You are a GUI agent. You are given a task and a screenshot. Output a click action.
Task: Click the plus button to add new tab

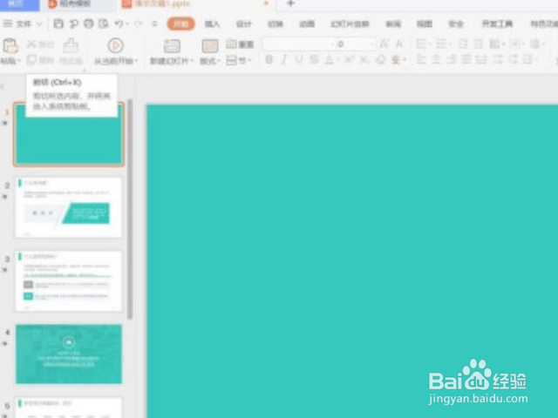[x=290, y=3]
